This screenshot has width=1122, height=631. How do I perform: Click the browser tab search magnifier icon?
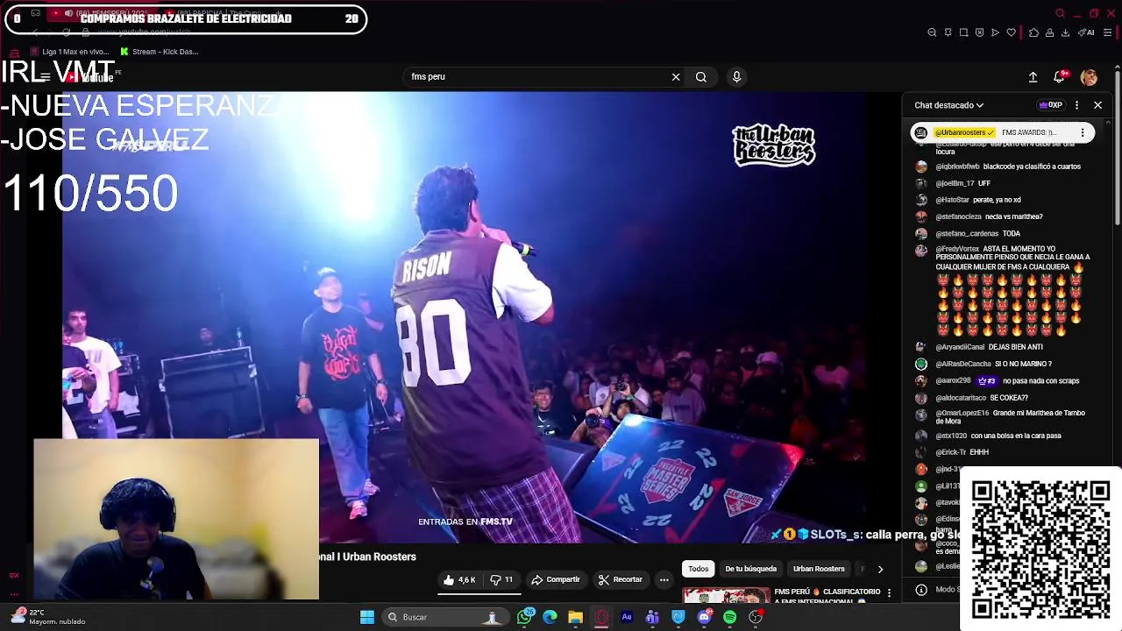(1060, 13)
